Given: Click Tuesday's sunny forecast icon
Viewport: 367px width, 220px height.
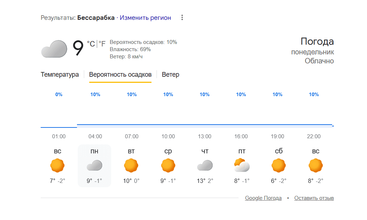Looking at the screenshot, I should tap(131, 166).
